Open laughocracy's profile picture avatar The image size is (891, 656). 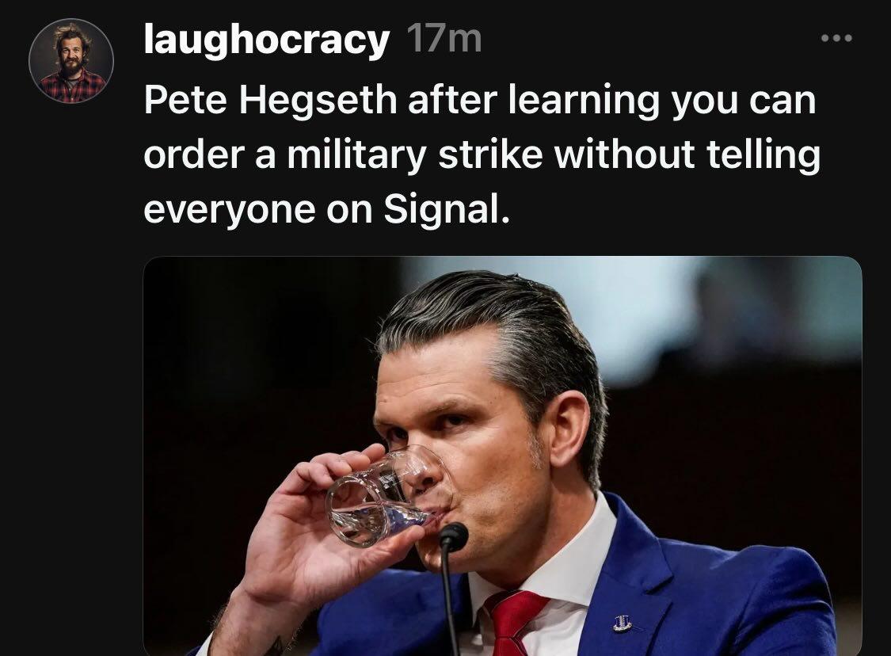click(71, 61)
